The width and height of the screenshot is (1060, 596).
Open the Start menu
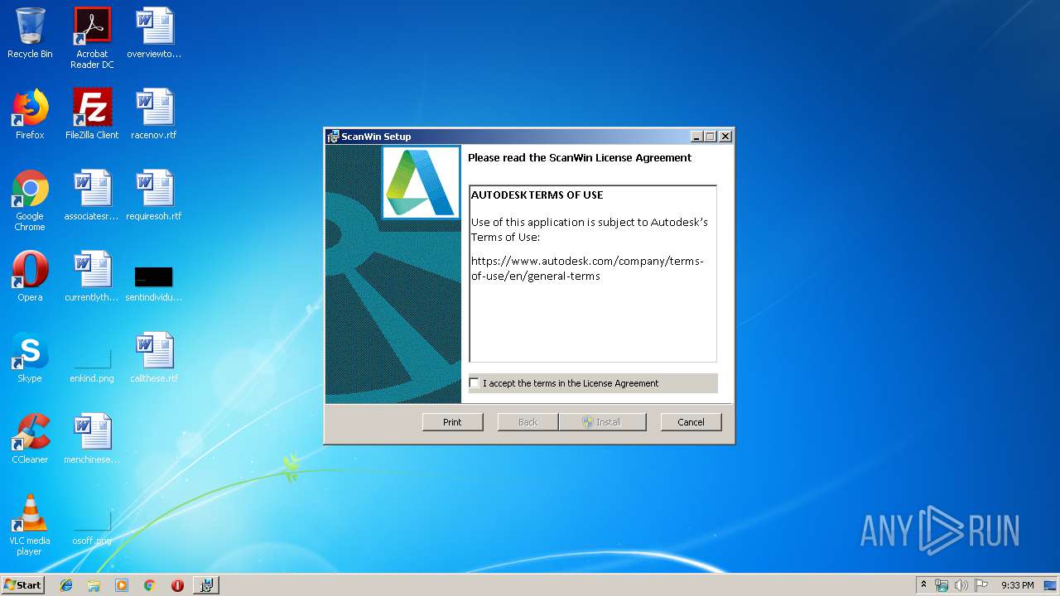pos(22,585)
